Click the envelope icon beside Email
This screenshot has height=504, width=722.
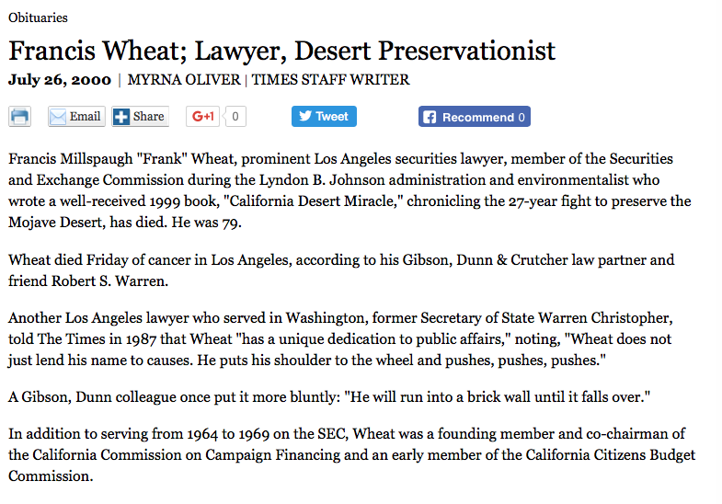(x=58, y=117)
